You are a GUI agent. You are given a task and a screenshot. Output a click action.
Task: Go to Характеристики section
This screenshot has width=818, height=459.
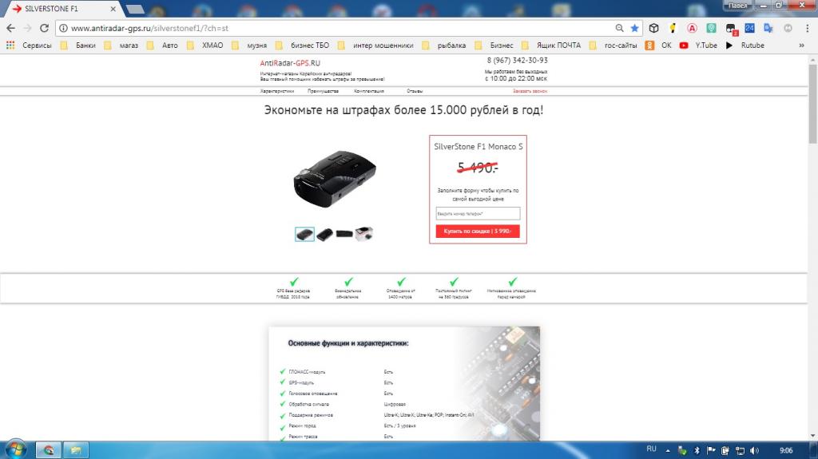click(x=277, y=91)
